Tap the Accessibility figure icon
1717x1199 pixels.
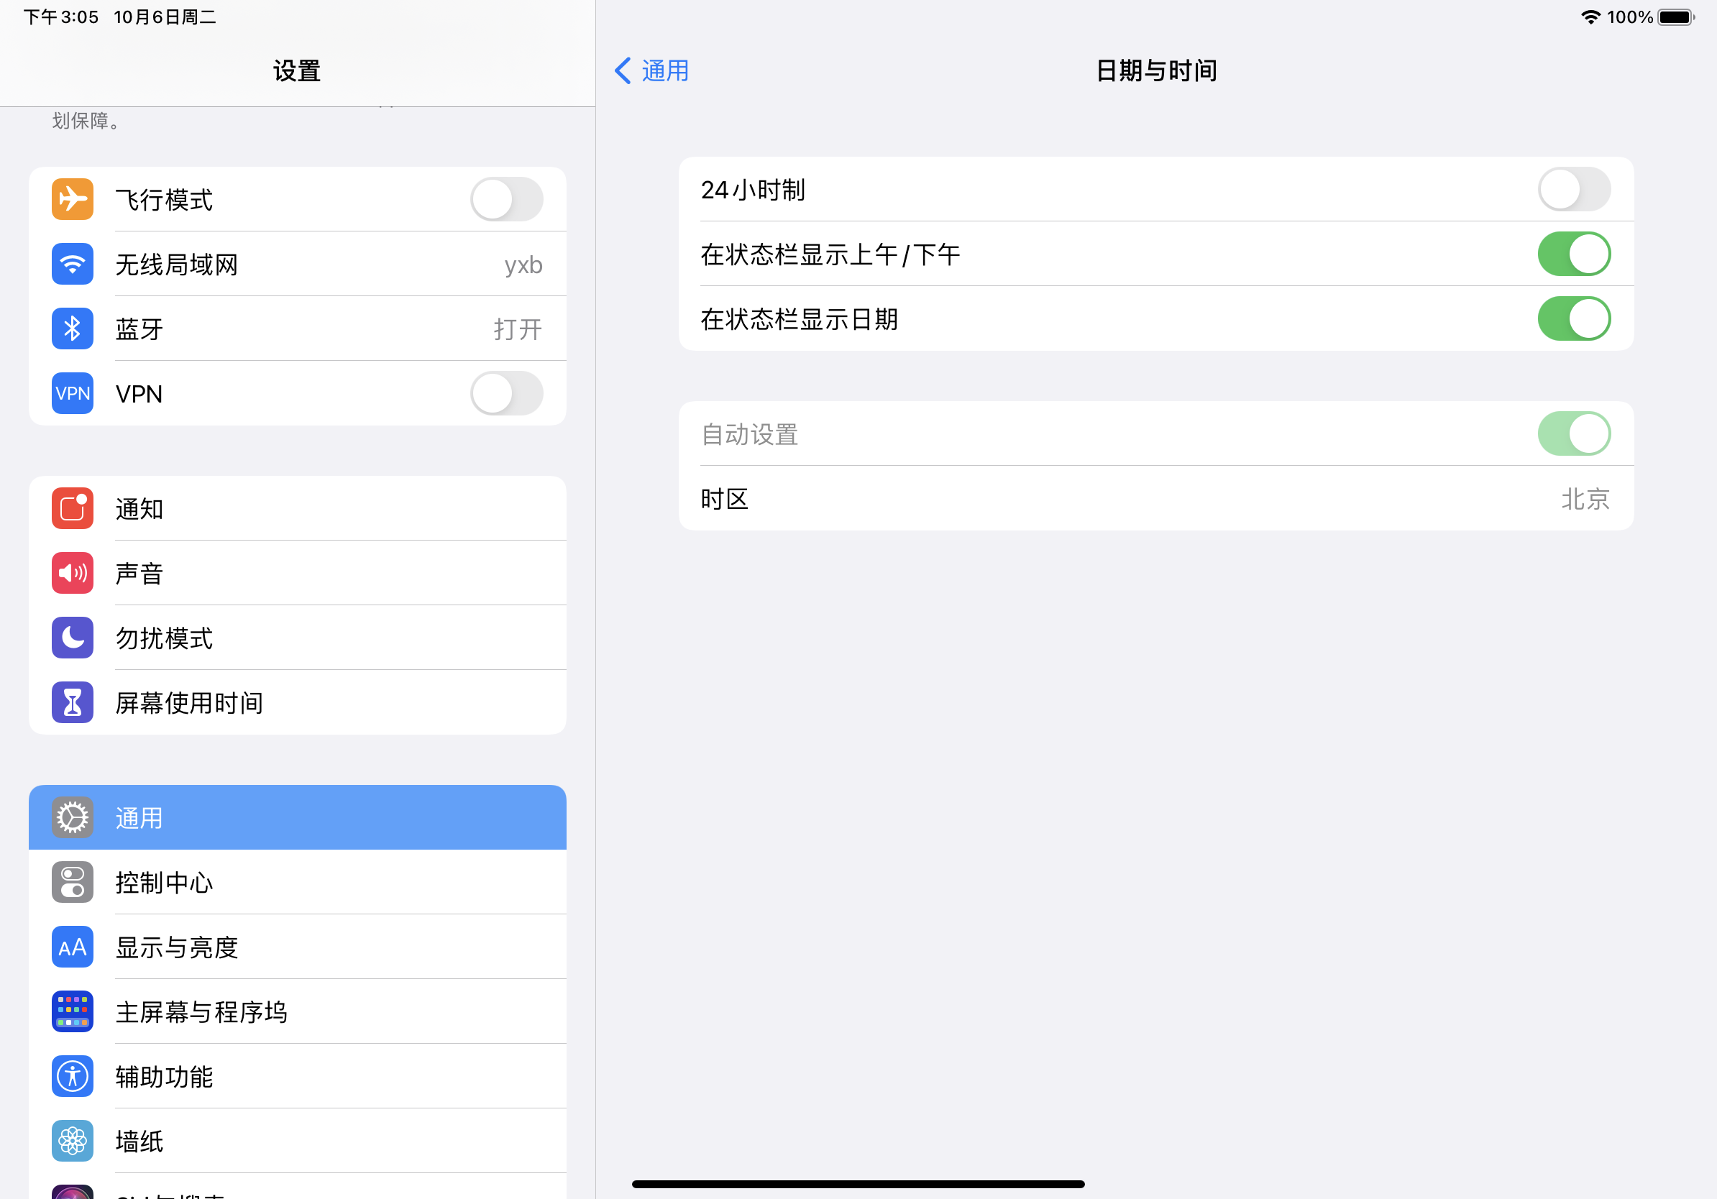tap(73, 1076)
